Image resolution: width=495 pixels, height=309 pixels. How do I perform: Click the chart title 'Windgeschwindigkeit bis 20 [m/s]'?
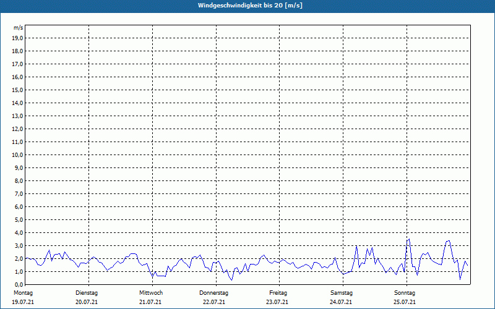pos(250,6)
